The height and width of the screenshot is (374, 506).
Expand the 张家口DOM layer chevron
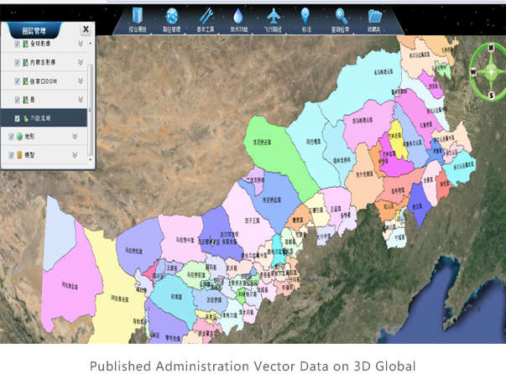coord(81,81)
